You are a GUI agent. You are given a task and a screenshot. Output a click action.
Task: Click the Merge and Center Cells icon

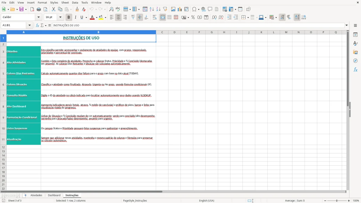pyautogui.click(x=163, y=17)
